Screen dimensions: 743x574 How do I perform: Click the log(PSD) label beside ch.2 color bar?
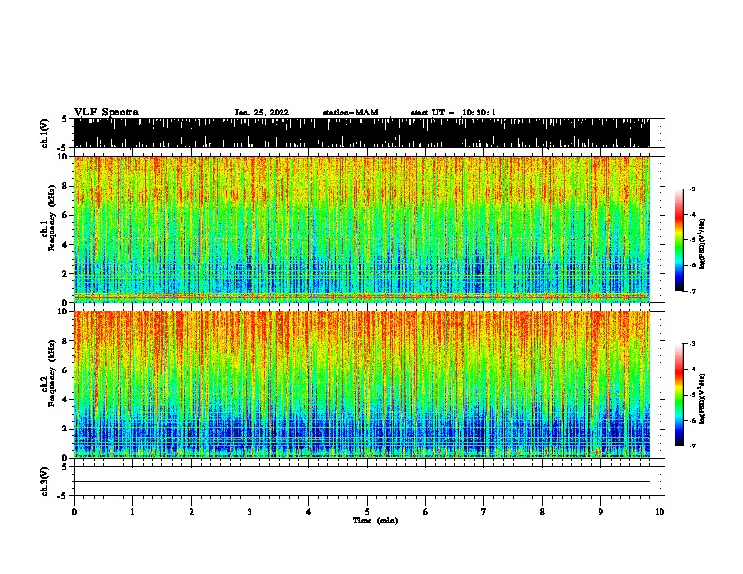(x=702, y=399)
